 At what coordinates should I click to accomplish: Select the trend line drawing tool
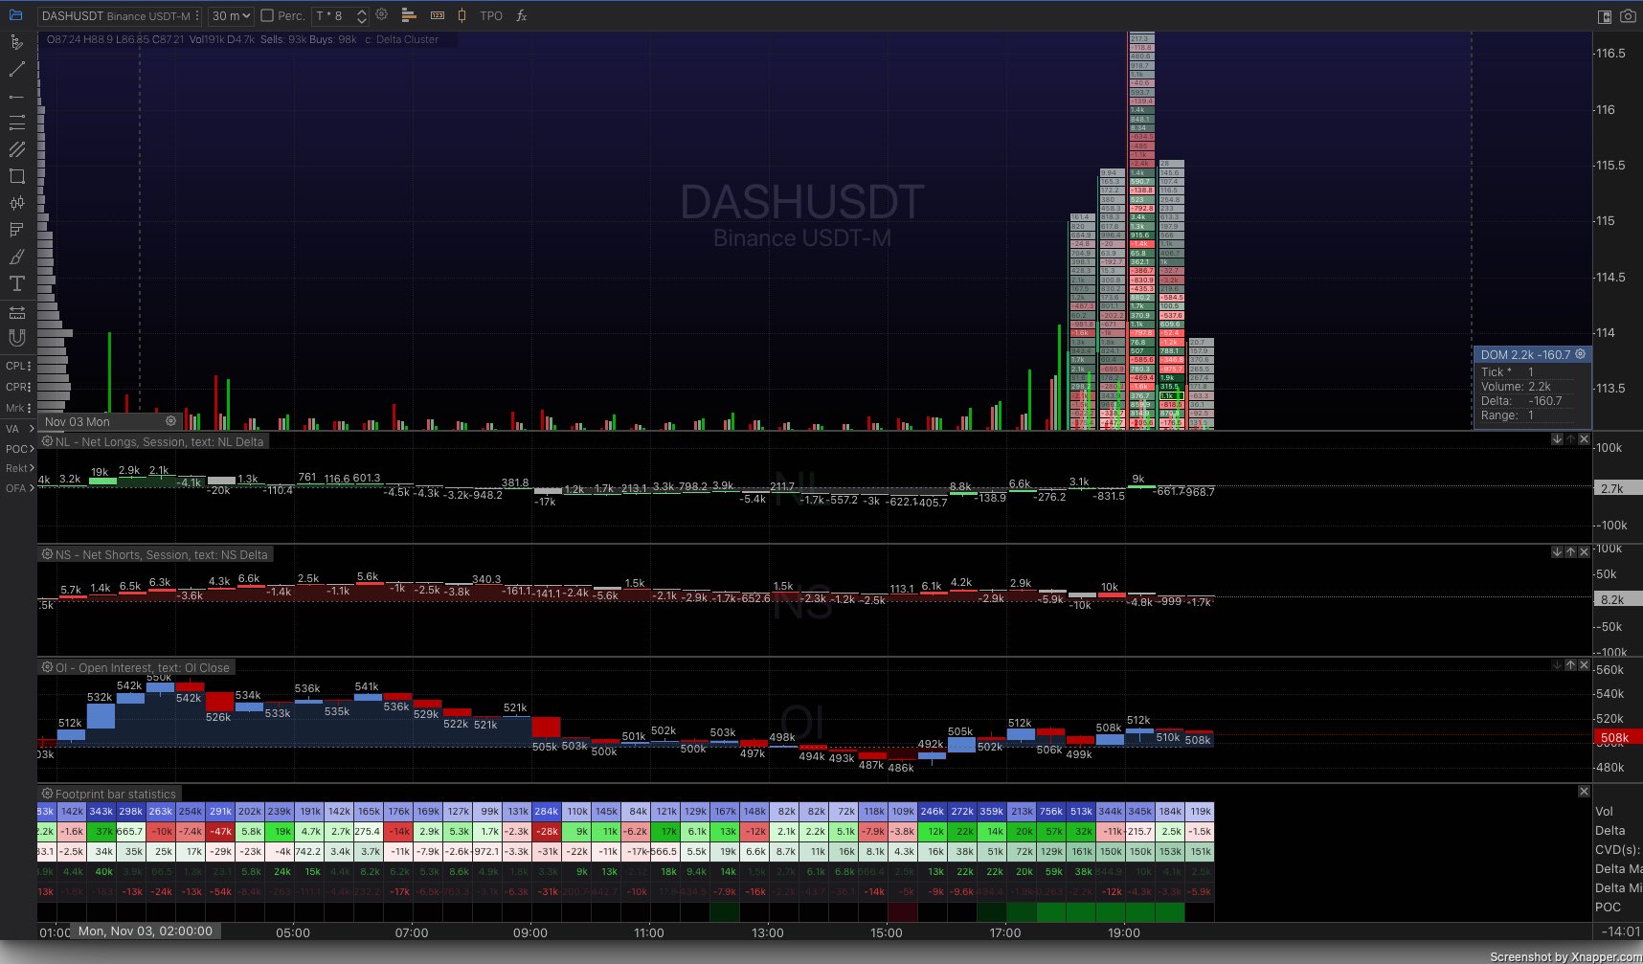[16, 69]
